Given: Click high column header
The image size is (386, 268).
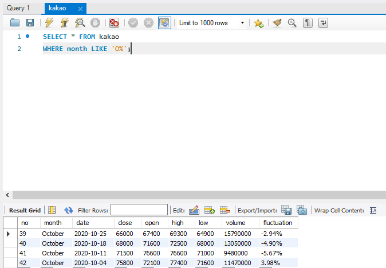Looking at the screenshot, I should click(x=182, y=223).
